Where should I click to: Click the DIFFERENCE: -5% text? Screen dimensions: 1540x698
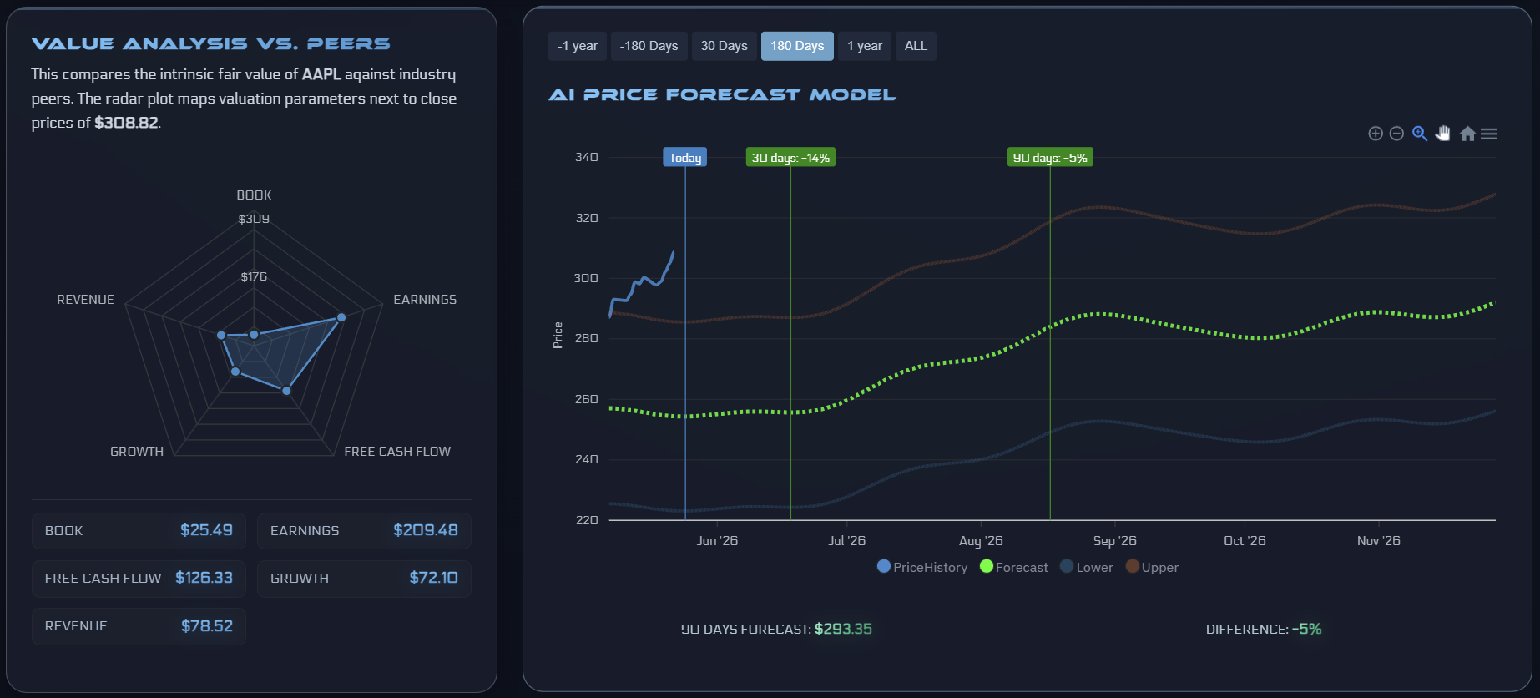(1264, 629)
